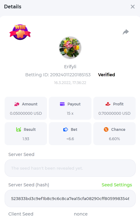Click the share arrow icon
This screenshot has height=218, width=140.
click(126, 32)
